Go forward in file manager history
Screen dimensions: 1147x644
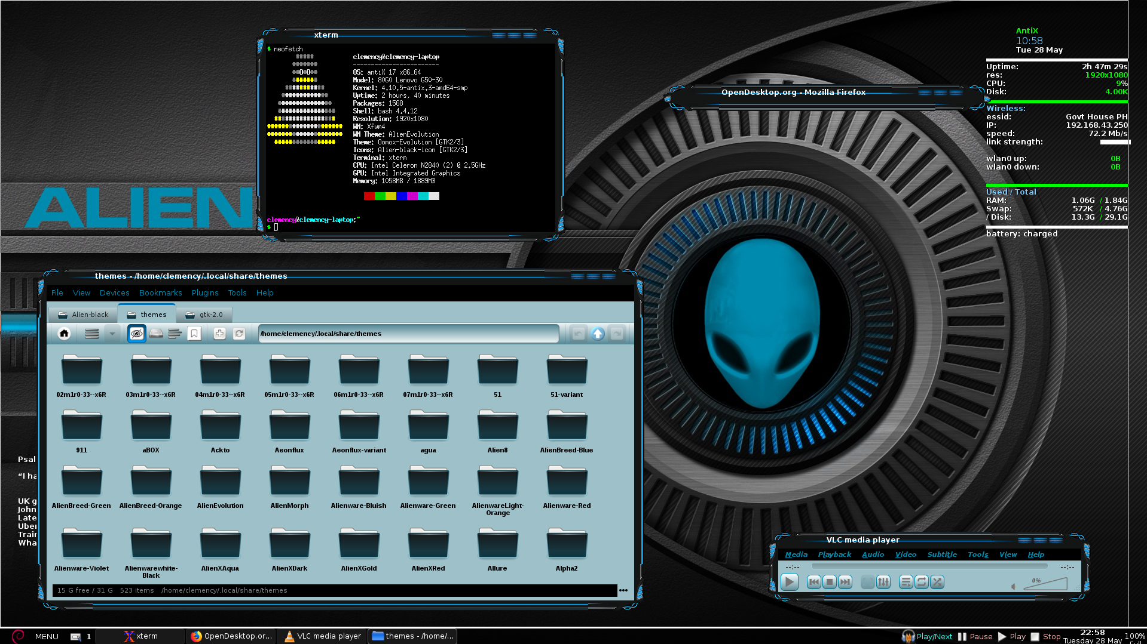pyautogui.click(x=617, y=334)
